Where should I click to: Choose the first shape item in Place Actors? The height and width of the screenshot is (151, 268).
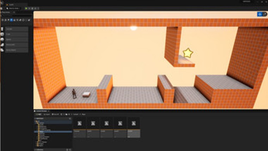14,29
